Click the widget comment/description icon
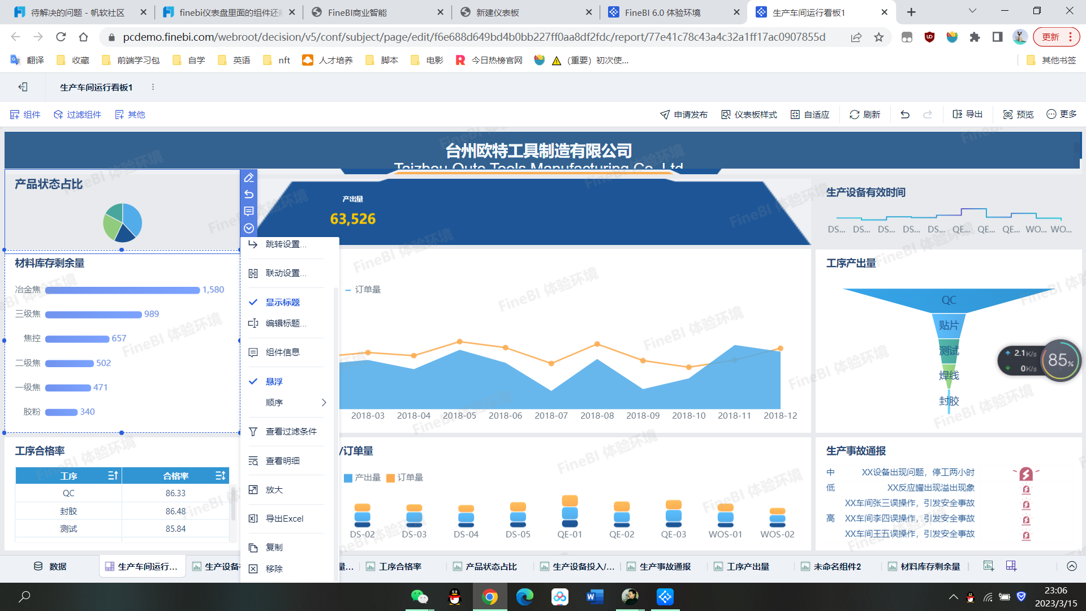The height and width of the screenshot is (611, 1086). pyautogui.click(x=249, y=211)
